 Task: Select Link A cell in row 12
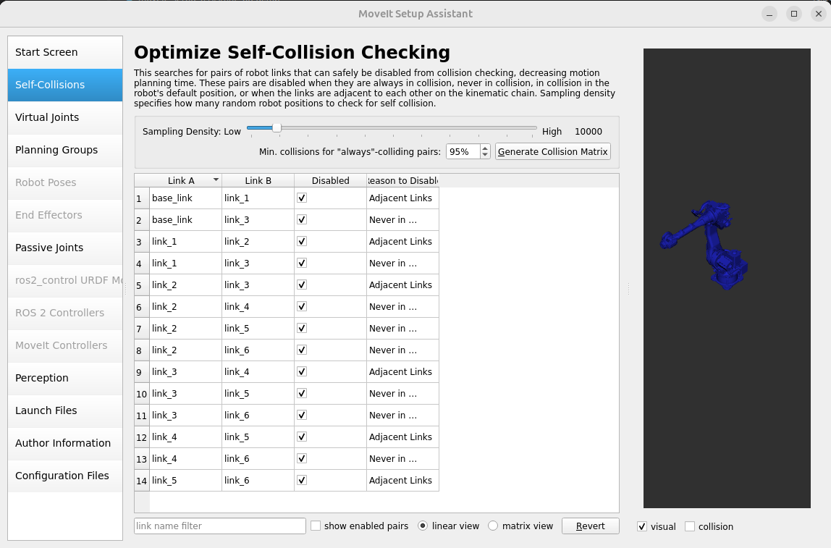tap(185, 437)
